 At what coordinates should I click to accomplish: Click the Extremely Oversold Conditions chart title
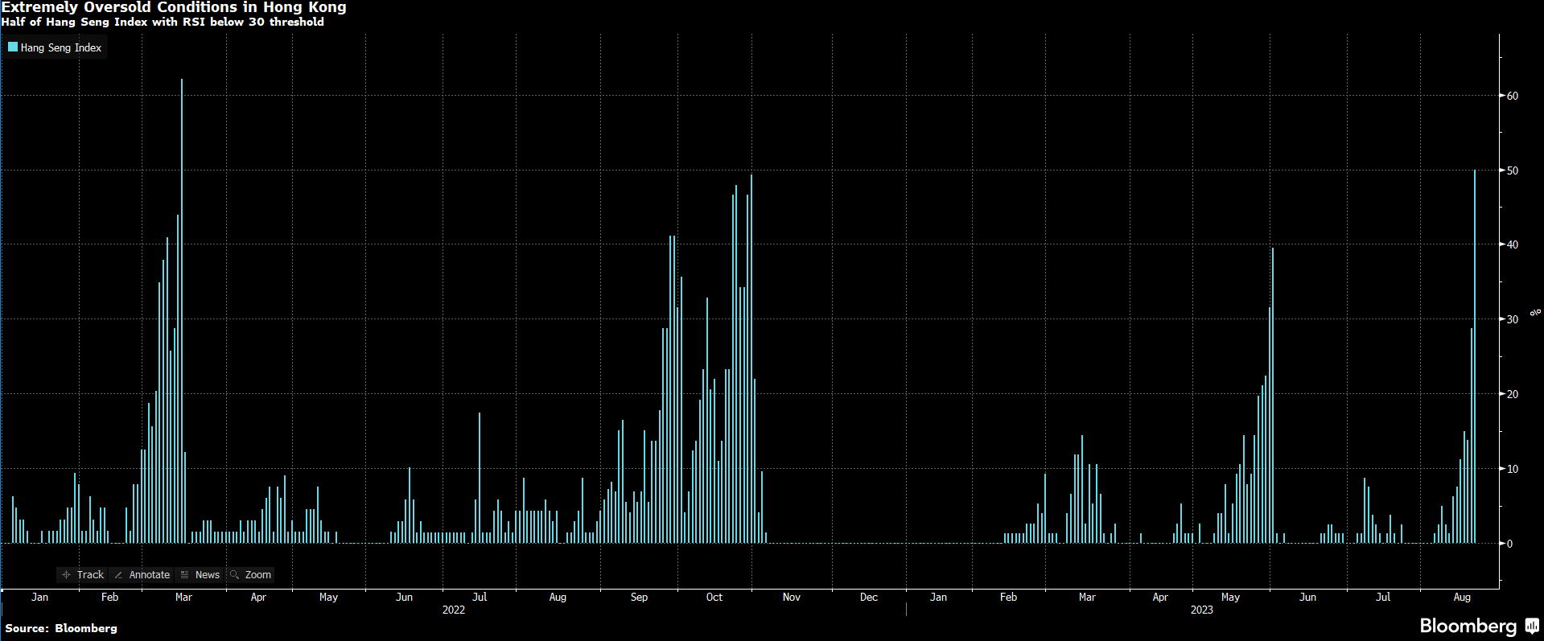coord(174,7)
